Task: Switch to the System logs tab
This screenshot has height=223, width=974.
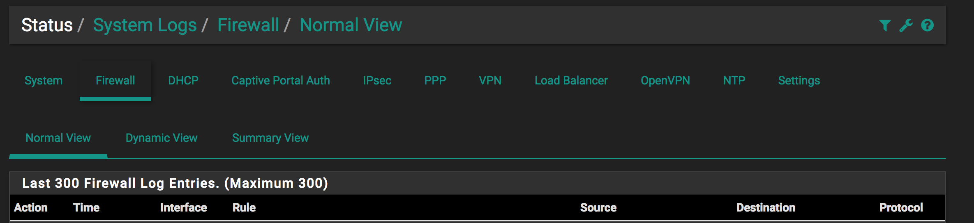Action: [x=44, y=80]
